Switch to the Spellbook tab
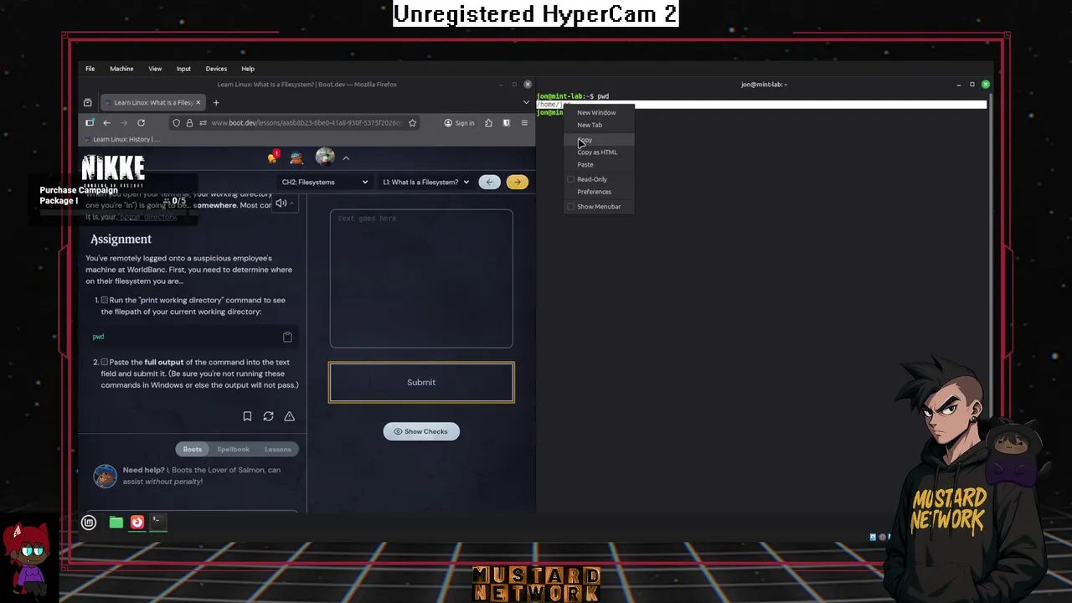The width and height of the screenshot is (1072, 603). click(x=233, y=449)
